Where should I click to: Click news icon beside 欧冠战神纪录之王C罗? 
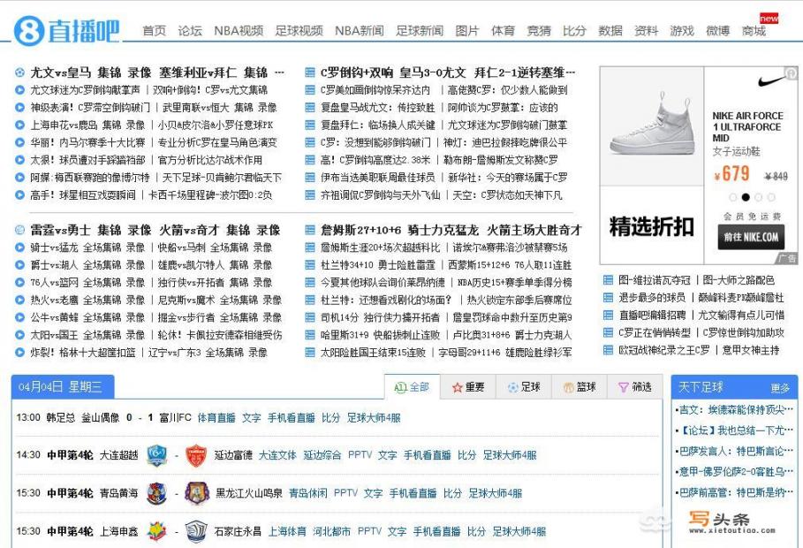pyautogui.click(x=608, y=350)
